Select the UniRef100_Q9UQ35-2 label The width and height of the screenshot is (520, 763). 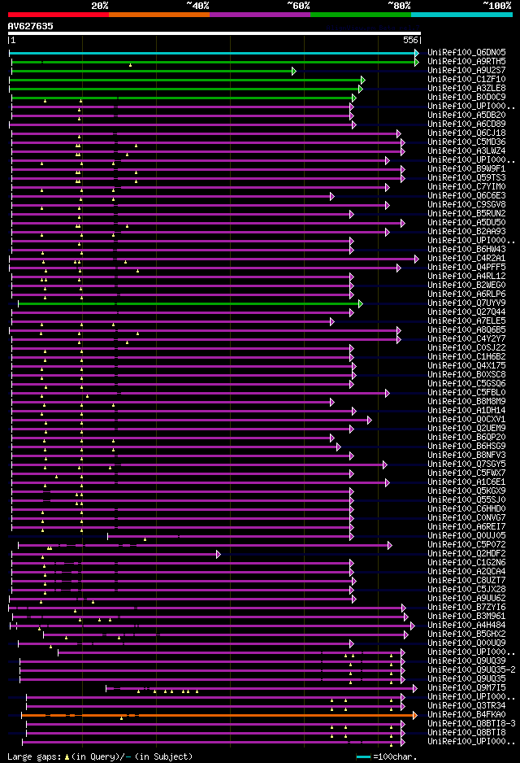[x=471, y=670]
